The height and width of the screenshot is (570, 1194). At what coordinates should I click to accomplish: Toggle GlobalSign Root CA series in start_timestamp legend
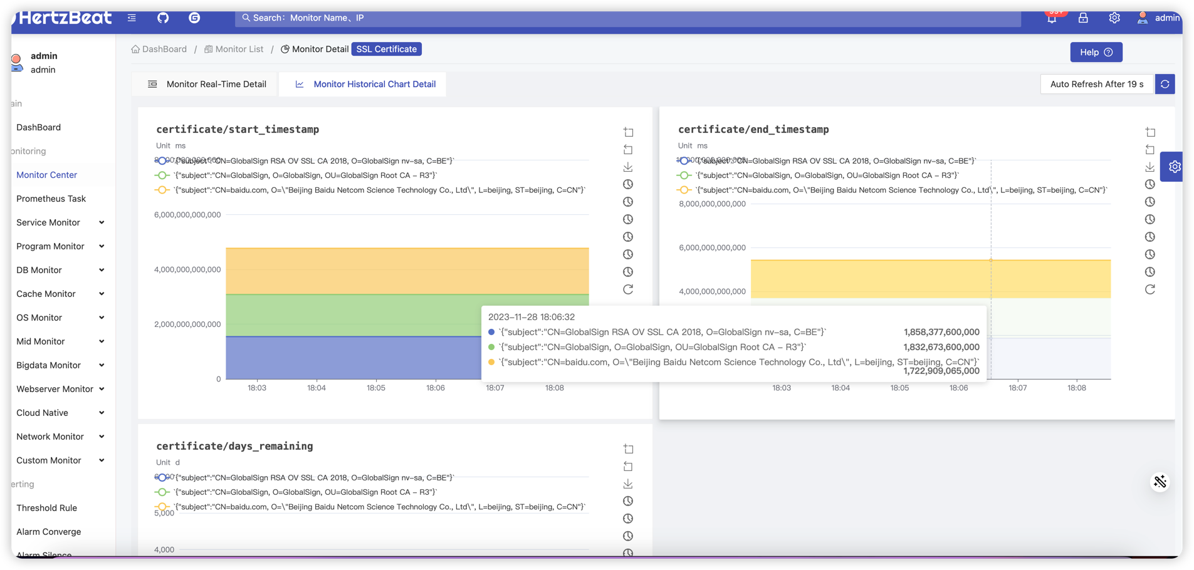tap(296, 175)
